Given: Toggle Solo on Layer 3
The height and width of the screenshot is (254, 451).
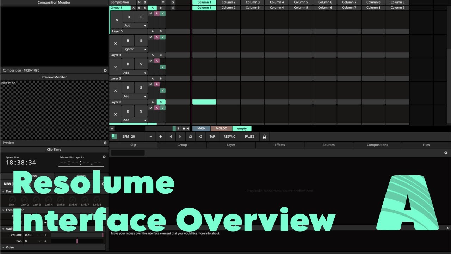Looking at the screenshot, I should coord(141,64).
